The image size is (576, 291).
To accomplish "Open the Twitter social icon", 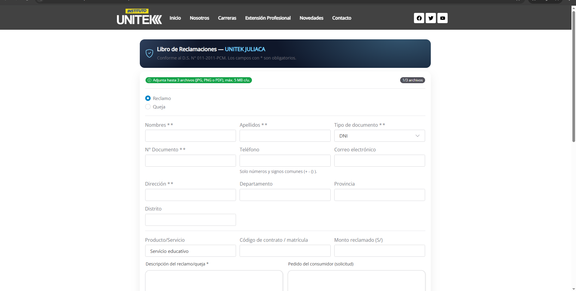I will click(430, 18).
